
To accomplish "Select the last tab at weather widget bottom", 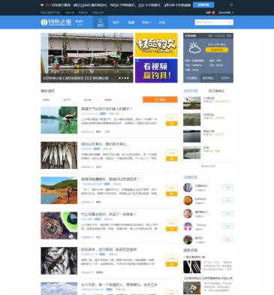I will tap(224, 78).
